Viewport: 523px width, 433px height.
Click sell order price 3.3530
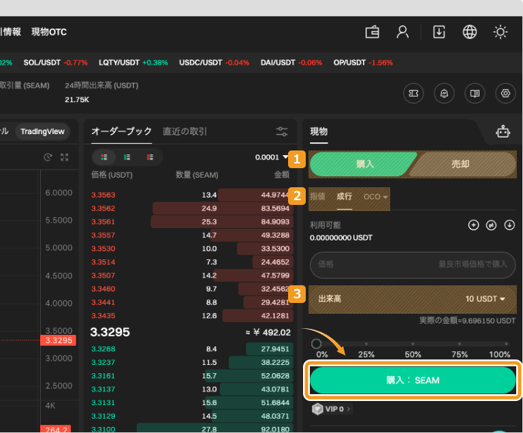[104, 248]
